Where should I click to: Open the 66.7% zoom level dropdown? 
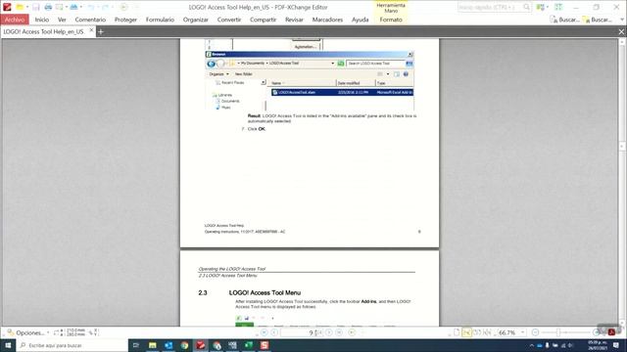(x=522, y=332)
